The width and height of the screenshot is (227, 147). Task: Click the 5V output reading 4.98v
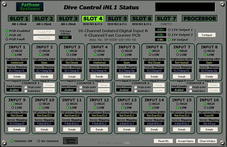click(x=160, y=40)
